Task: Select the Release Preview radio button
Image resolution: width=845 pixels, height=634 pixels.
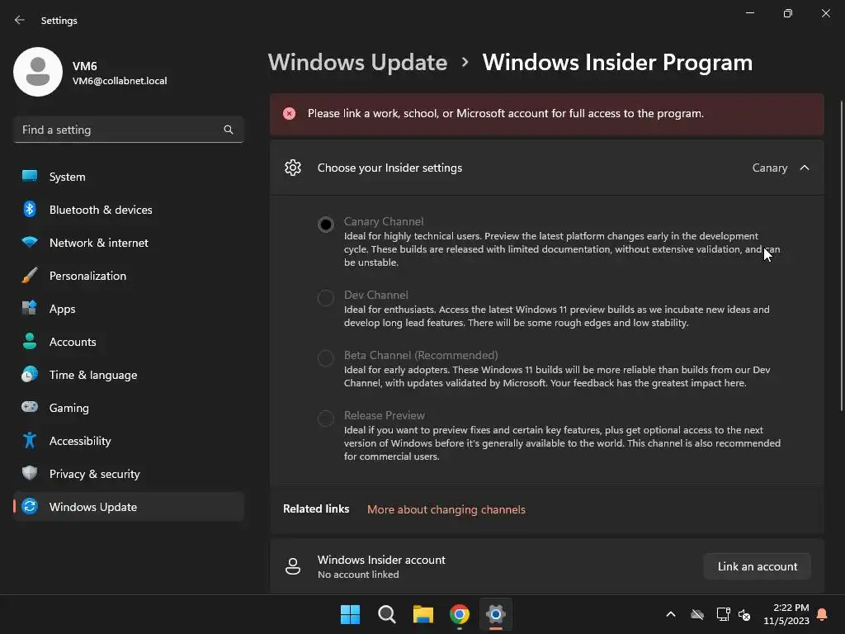Action: coord(325,418)
